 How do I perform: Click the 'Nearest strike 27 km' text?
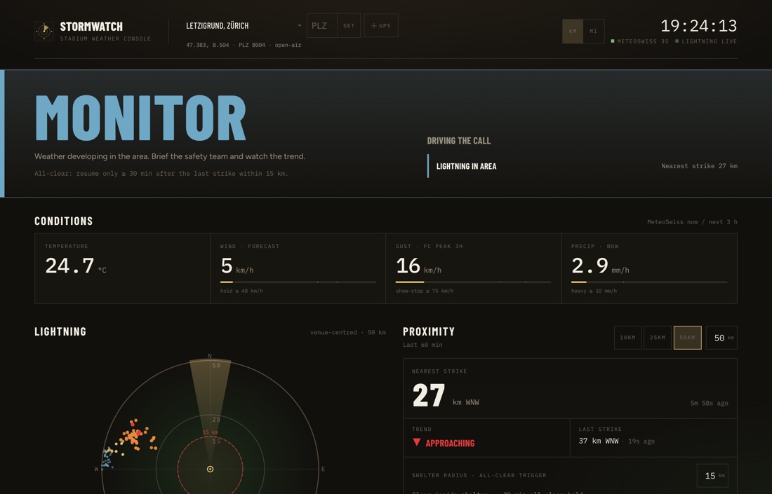point(699,166)
